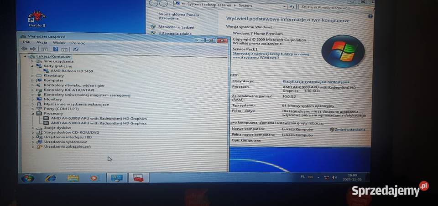Click System breadcrumb in address bar
Screen dimensions: 438x206
[245, 5]
